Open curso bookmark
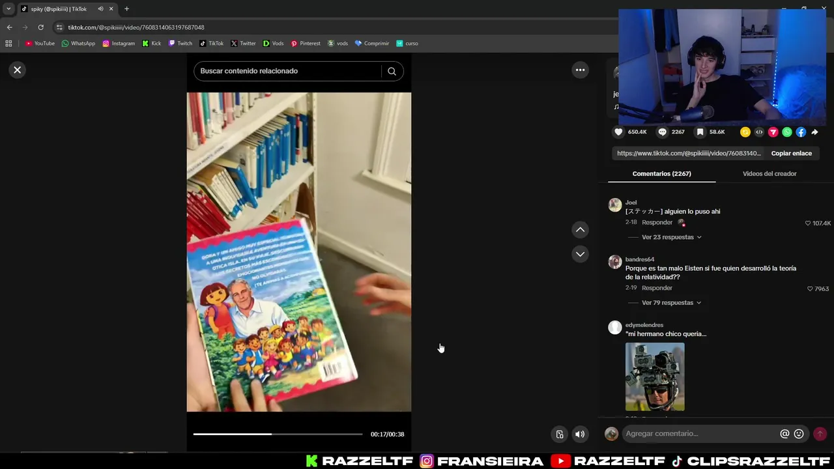Screen dimensions: 834x469 click(407, 44)
